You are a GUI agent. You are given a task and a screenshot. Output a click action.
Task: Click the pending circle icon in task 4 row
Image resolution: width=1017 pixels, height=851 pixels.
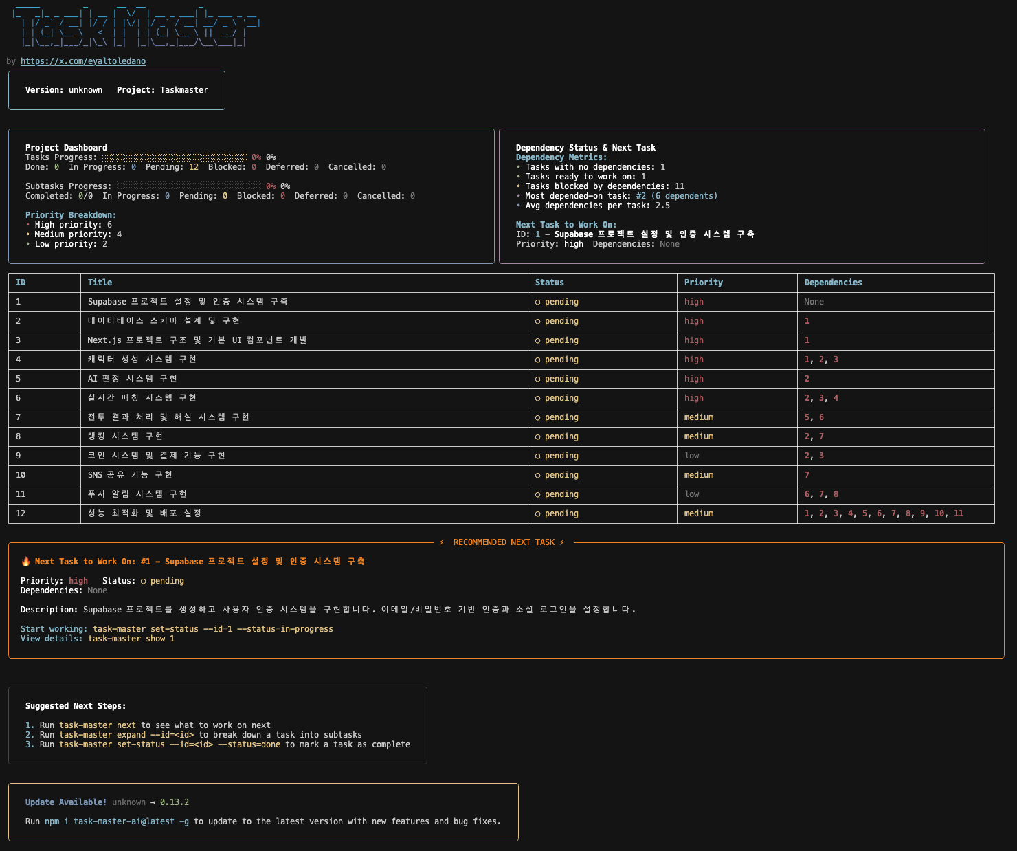click(x=538, y=360)
